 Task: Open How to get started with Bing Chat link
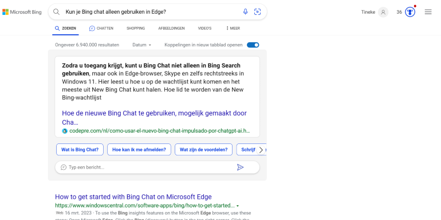(133, 197)
